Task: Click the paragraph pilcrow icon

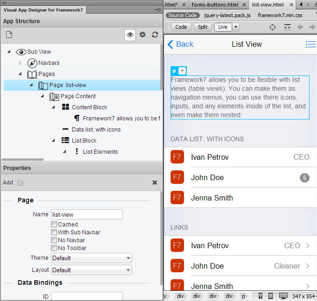Action: (77, 118)
